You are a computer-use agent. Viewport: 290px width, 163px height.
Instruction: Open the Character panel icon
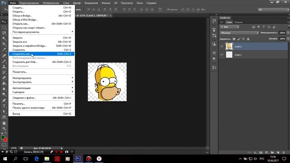[x=214, y=53]
